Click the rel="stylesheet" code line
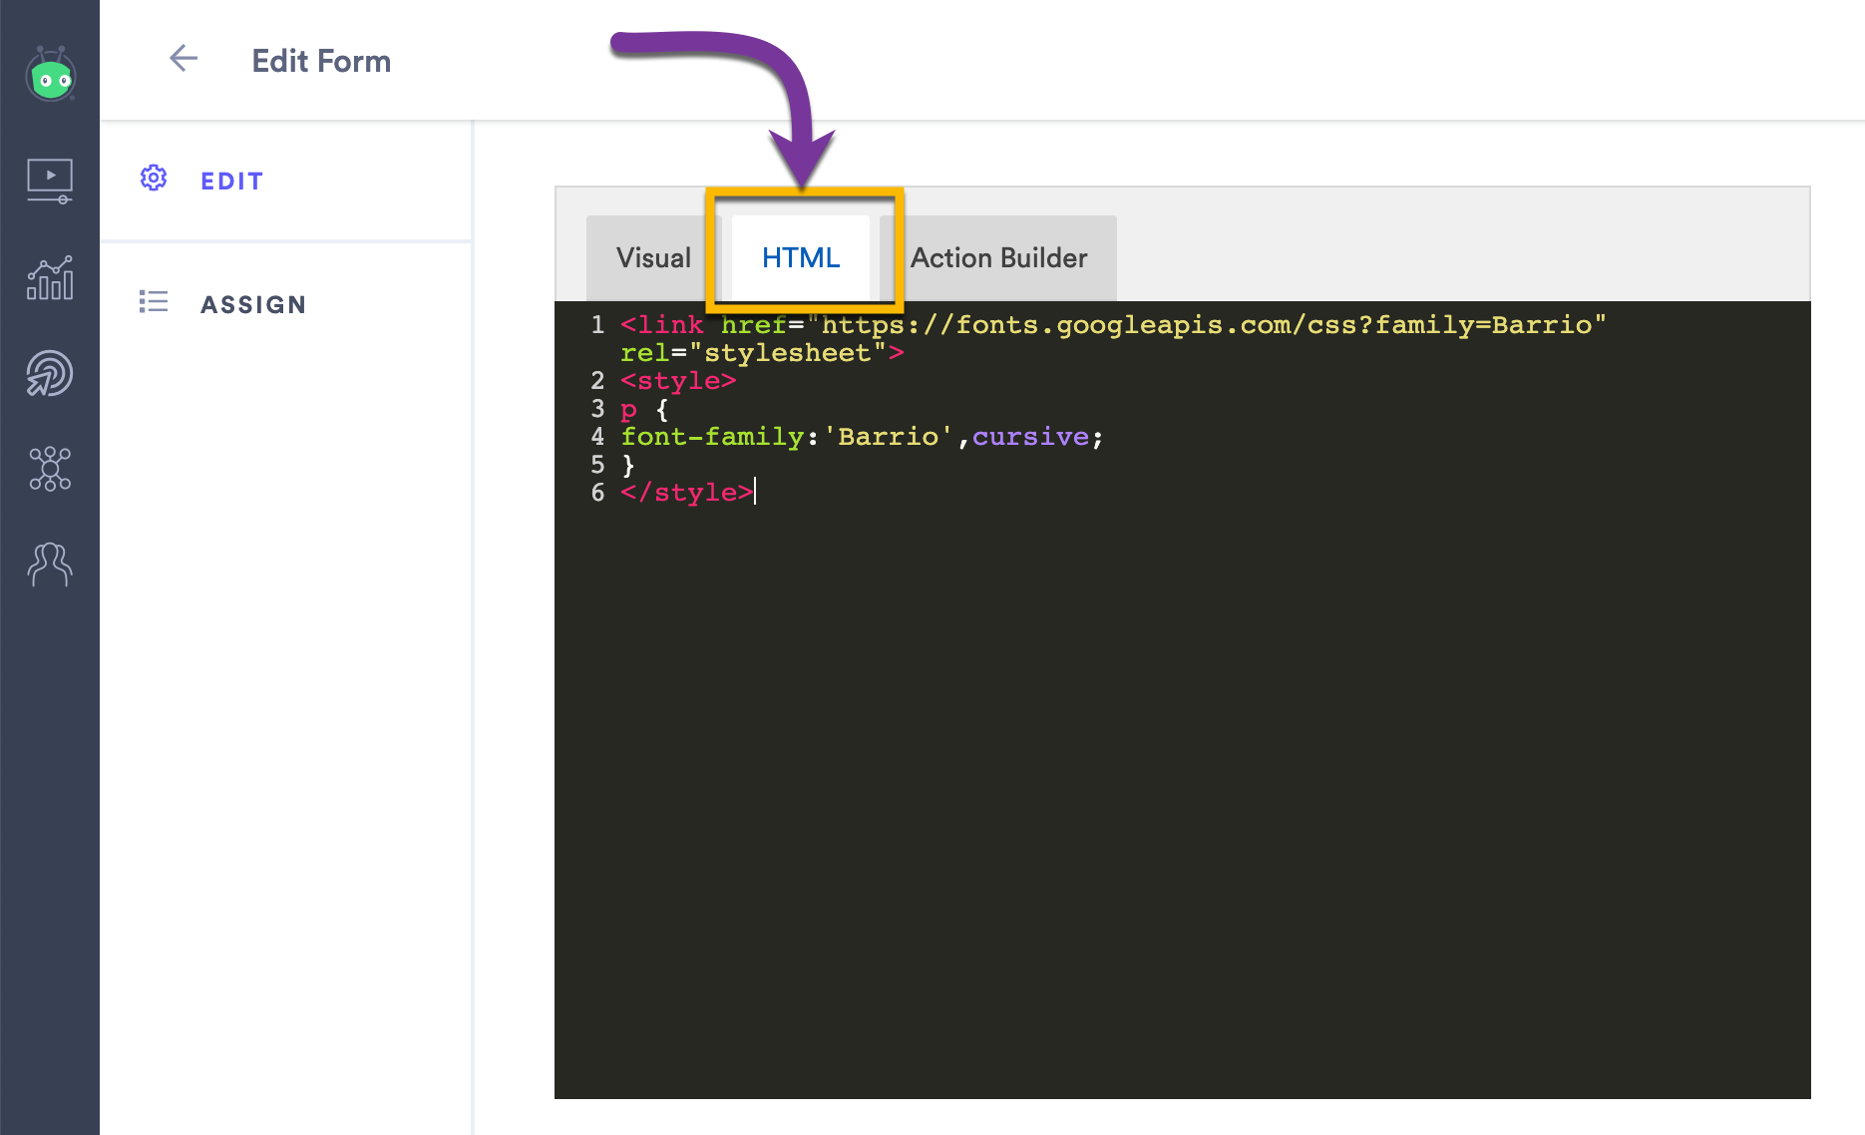This screenshot has height=1135, width=1865. coord(762,352)
